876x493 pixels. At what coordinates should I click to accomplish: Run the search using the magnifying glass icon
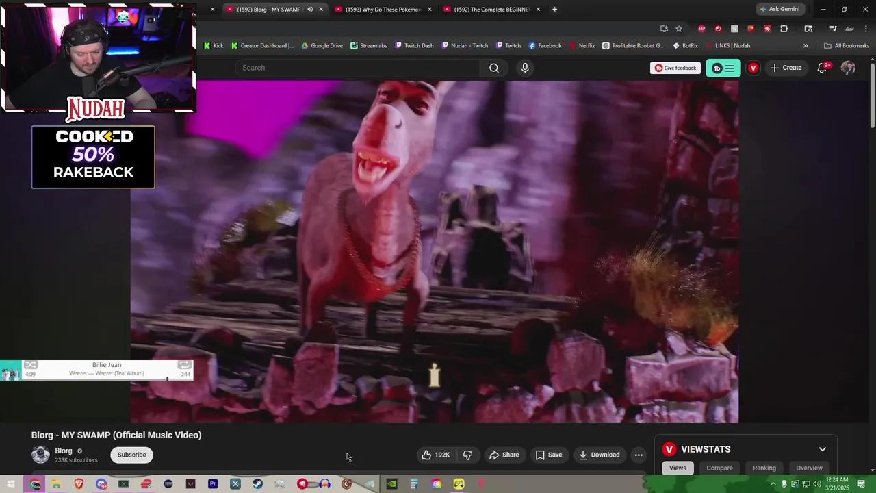point(493,67)
